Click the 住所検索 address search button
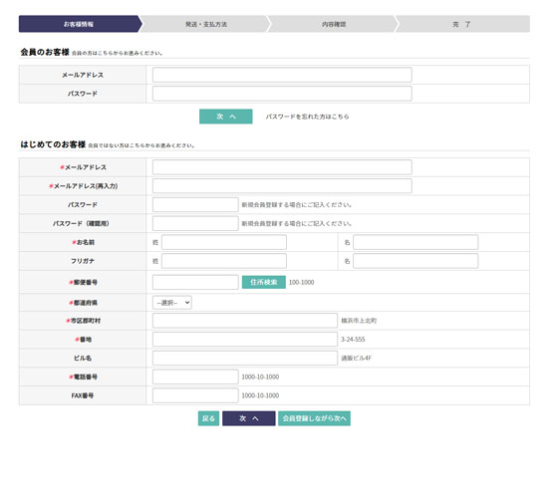 click(x=264, y=282)
